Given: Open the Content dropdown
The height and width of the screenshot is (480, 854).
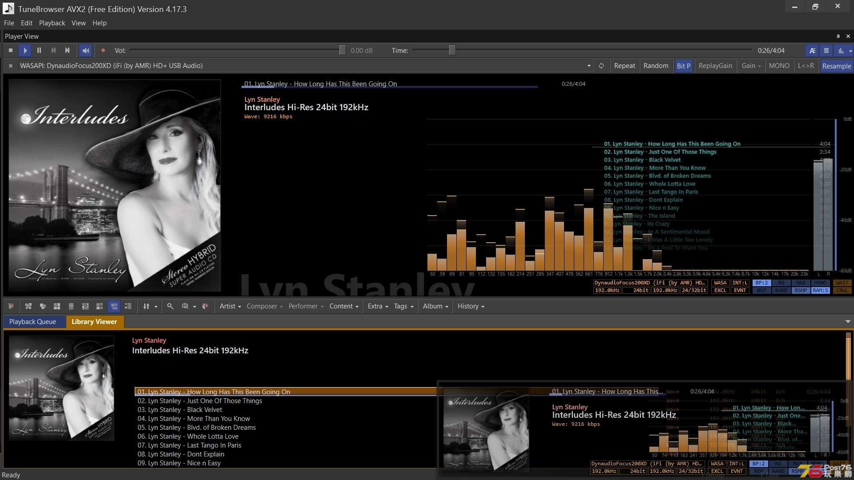Looking at the screenshot, I should point(344,306).
